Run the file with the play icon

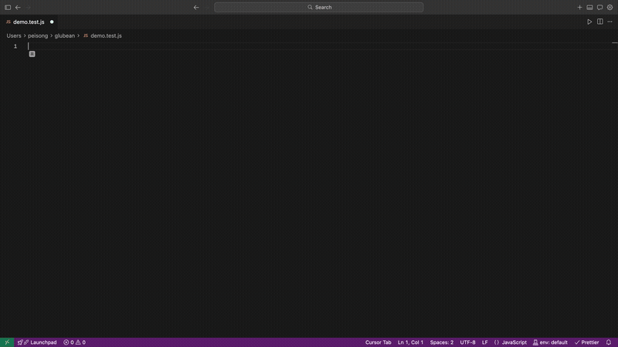pos(589,22)
